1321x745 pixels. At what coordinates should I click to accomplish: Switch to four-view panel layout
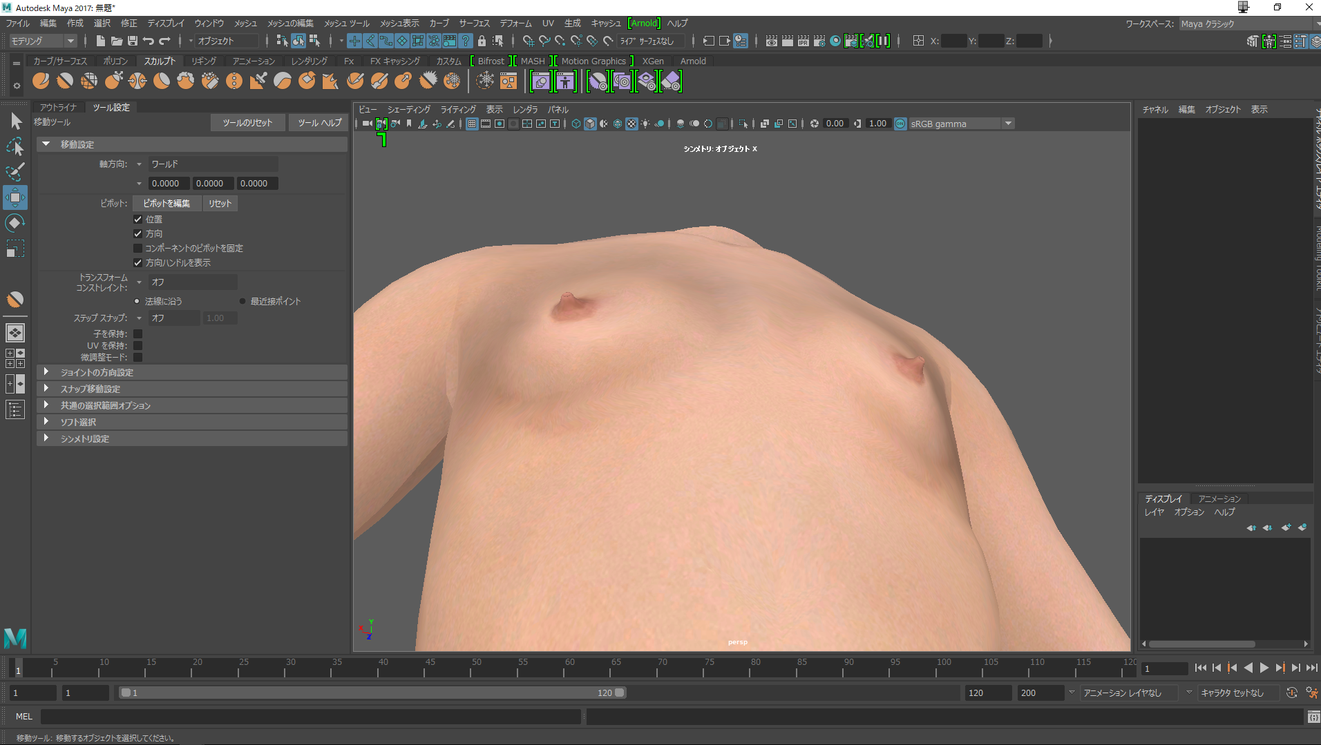[15, 358]
